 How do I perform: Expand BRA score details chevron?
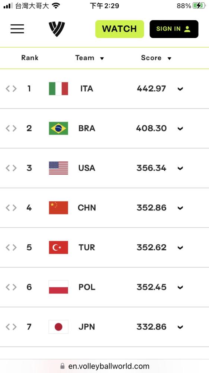point(180,128)
